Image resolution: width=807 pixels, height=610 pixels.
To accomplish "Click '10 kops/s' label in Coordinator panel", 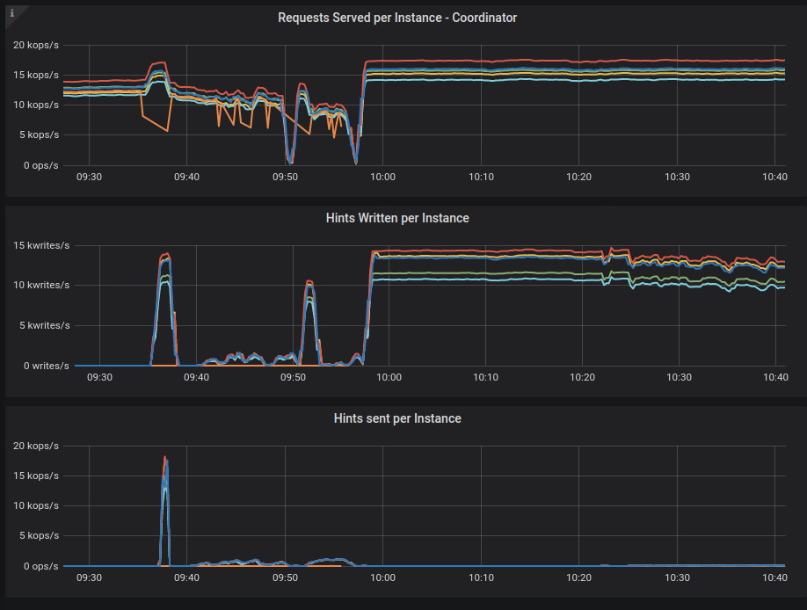I will pyautogui.click(x=36, y=105).
